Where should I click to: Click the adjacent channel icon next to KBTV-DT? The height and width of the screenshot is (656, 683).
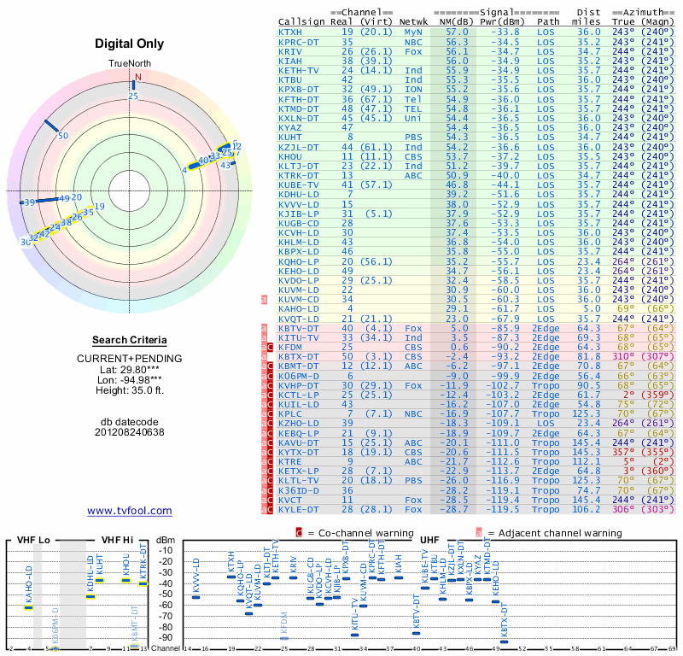[265, 328]
